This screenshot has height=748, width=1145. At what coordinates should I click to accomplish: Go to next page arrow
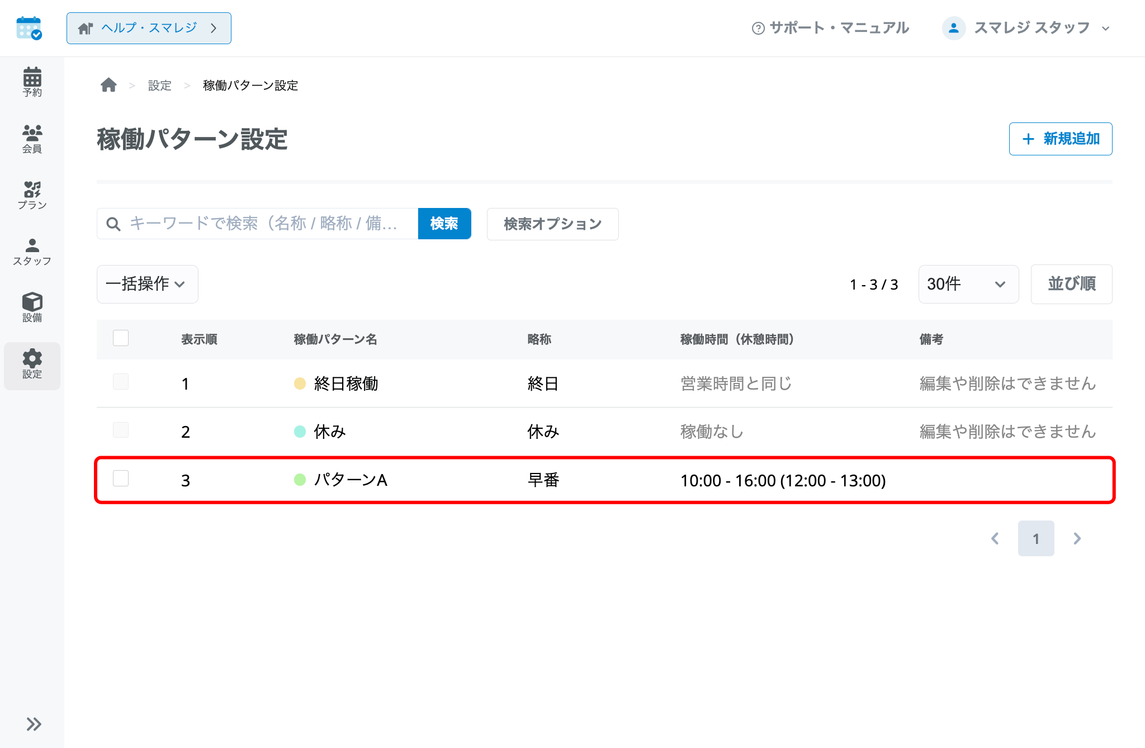click(x=1077, y=538)
